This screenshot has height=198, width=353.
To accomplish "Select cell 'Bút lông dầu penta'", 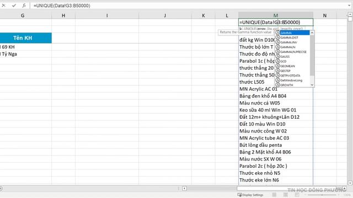I will 276,145.
